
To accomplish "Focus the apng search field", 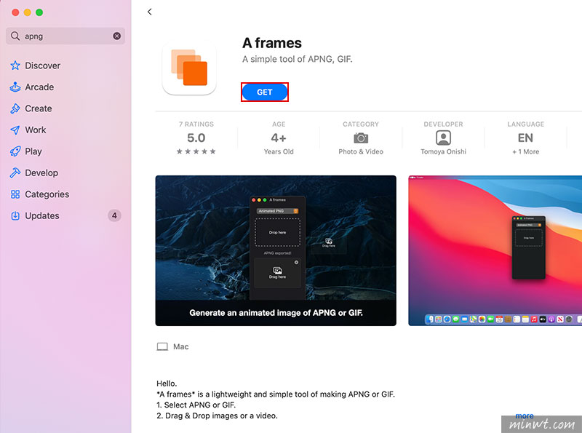I will click(x=65, y=36).
